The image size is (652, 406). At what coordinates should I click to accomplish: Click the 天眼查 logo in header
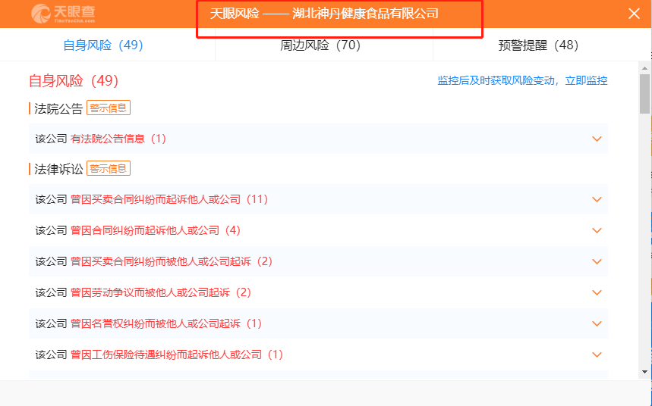[63, 14]
